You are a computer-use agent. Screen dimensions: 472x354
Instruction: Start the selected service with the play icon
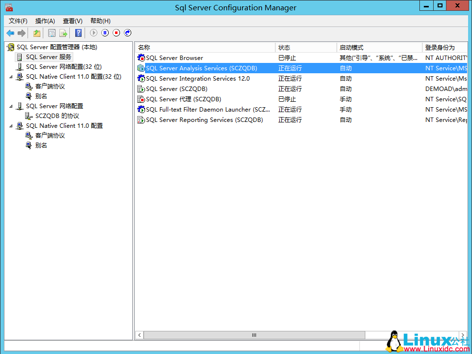coord(93,33)
